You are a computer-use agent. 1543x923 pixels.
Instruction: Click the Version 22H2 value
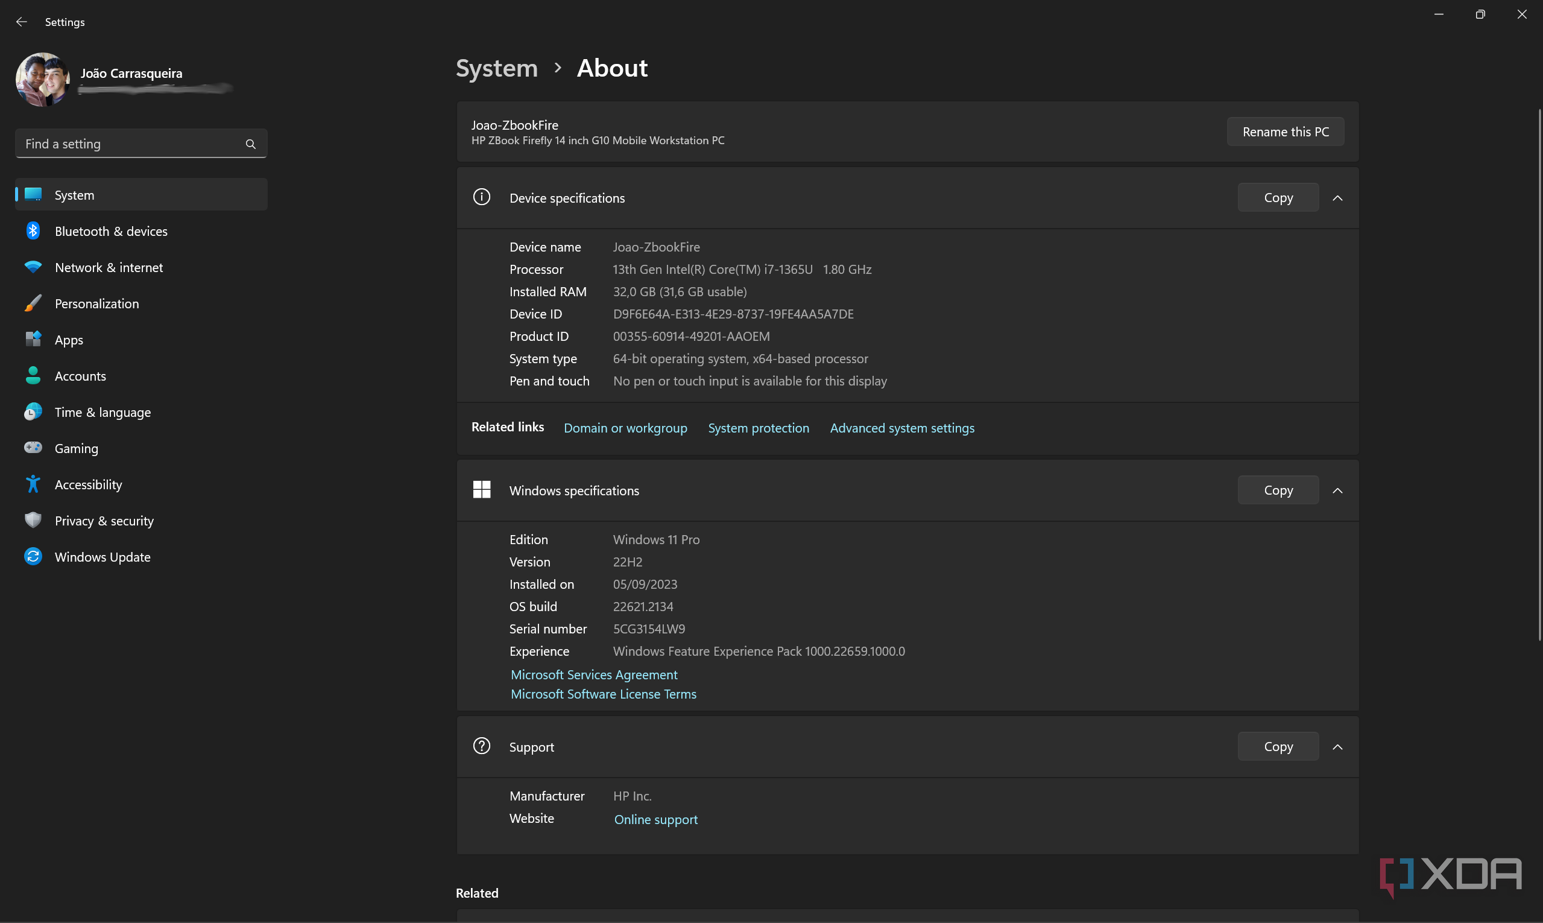point(627,562)
